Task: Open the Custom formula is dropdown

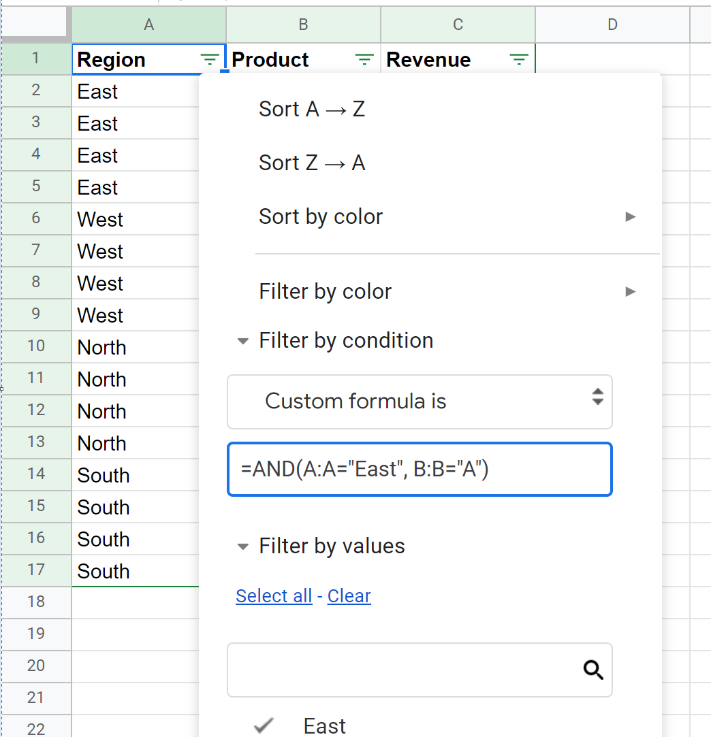Action: pos(420,402)
